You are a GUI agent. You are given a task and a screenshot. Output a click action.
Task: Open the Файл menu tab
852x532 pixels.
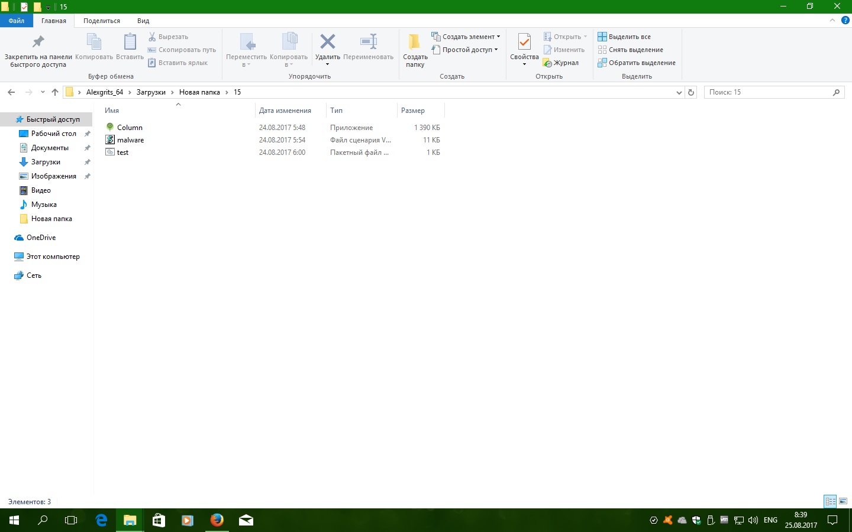coord(17,21)
